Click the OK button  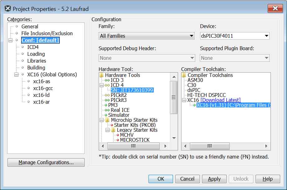[161, 179]
